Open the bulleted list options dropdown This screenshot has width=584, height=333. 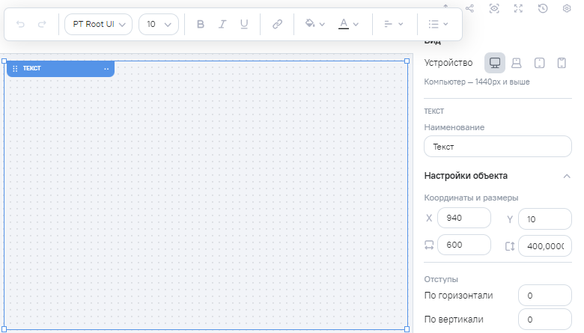pyautogui.click(x=438, y=24)
